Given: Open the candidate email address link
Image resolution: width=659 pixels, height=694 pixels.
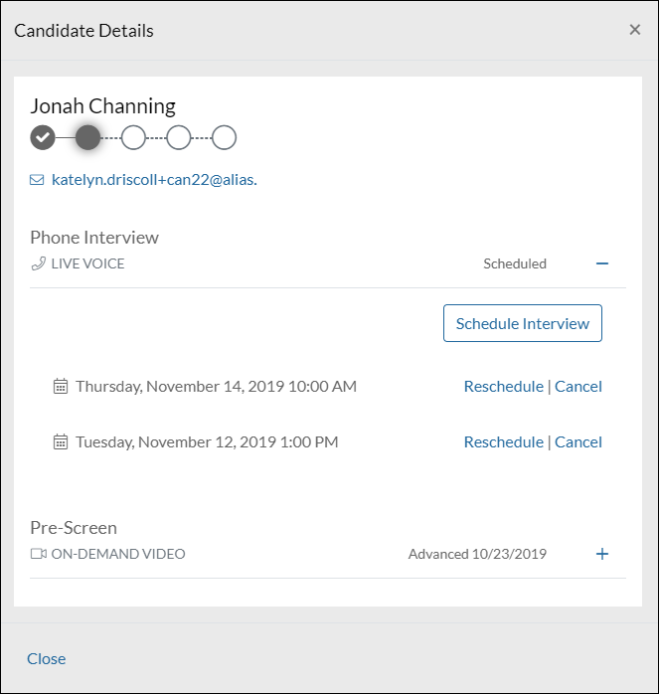Looking at the screenshot, I should tap(154, 180).
